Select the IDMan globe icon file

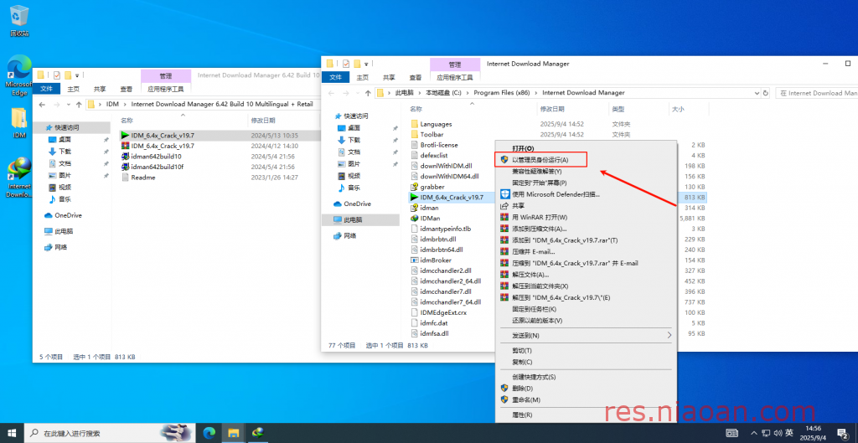pyautogui.click(x=415, y=219)
